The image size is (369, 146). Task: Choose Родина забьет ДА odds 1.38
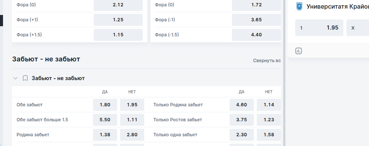[105, 135]
